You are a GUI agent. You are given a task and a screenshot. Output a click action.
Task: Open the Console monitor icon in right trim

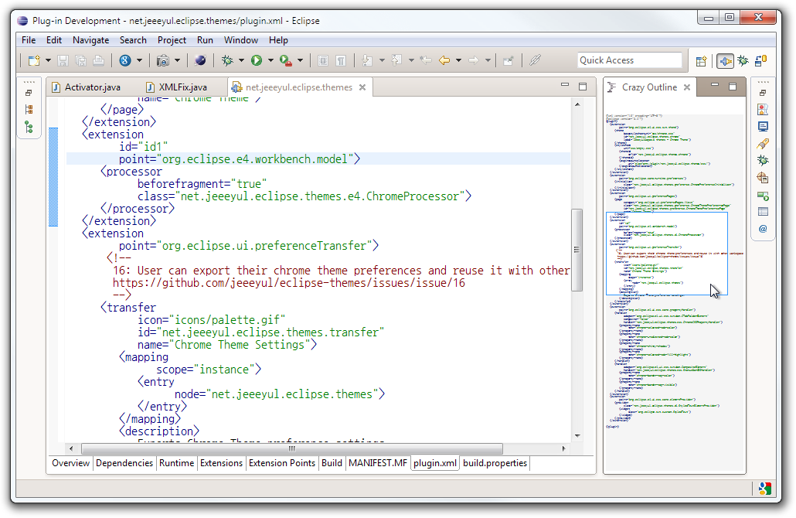763,126
